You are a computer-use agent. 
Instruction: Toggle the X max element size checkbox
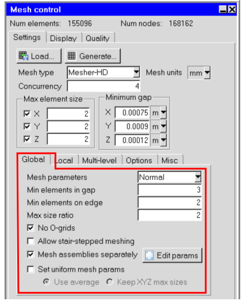pos(27,114)
